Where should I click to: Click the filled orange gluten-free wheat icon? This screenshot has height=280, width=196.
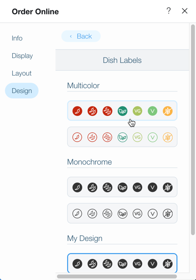(x=168, y=111)
